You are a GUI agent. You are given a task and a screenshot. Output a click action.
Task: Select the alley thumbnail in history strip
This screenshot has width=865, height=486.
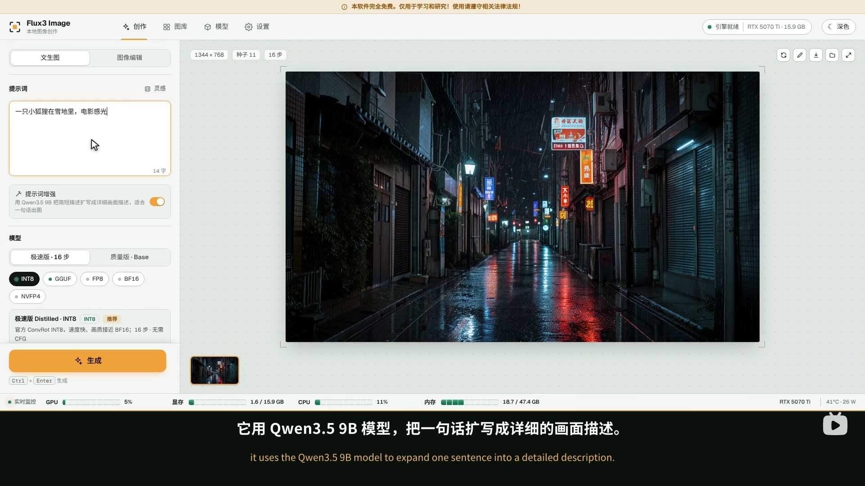point(214,370)
